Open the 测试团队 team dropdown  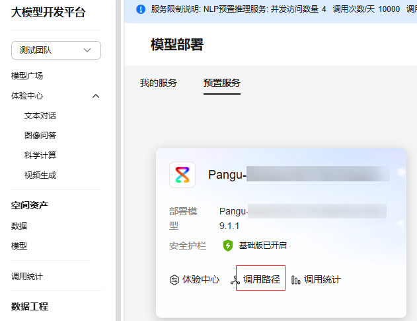(56, 50)
